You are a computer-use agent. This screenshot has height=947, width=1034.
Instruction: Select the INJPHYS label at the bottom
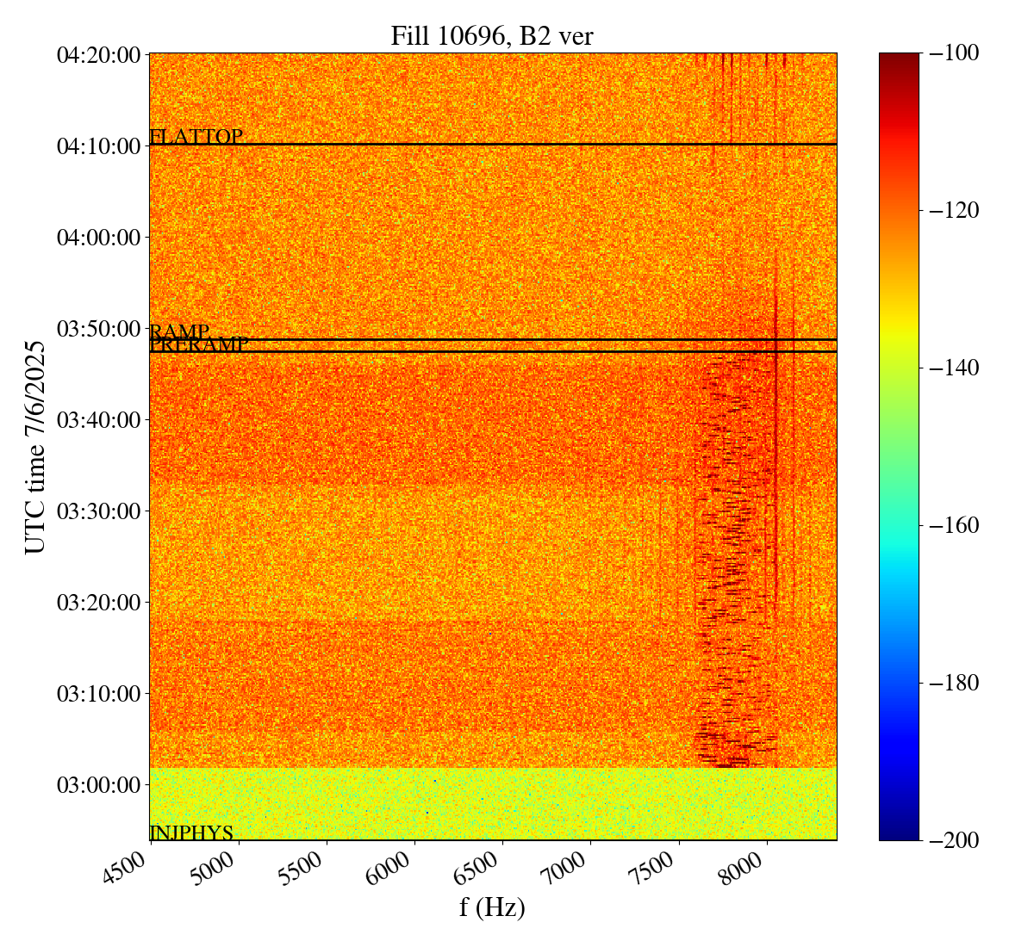[191, 832]
